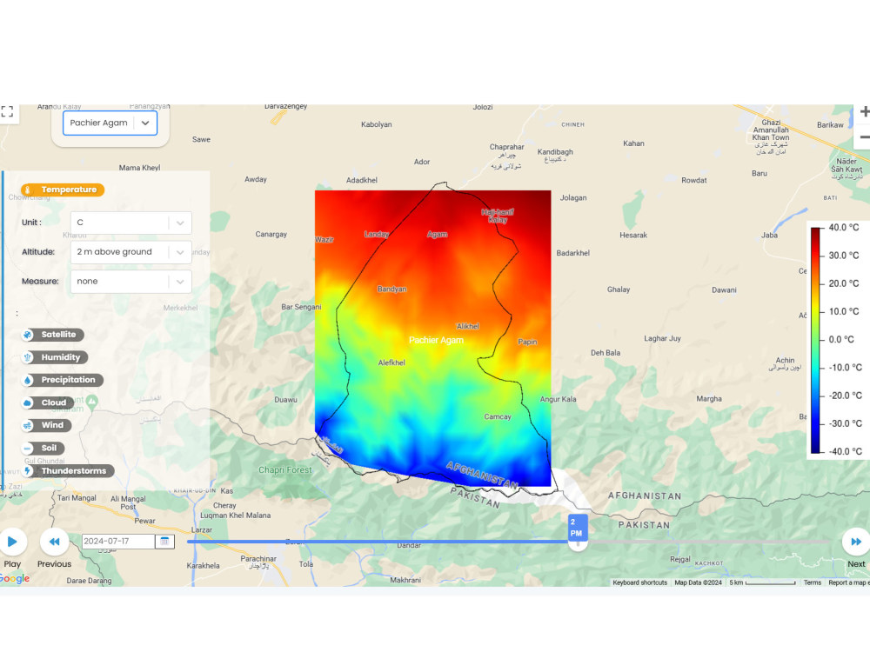Open the Terms link

[811, 582]
